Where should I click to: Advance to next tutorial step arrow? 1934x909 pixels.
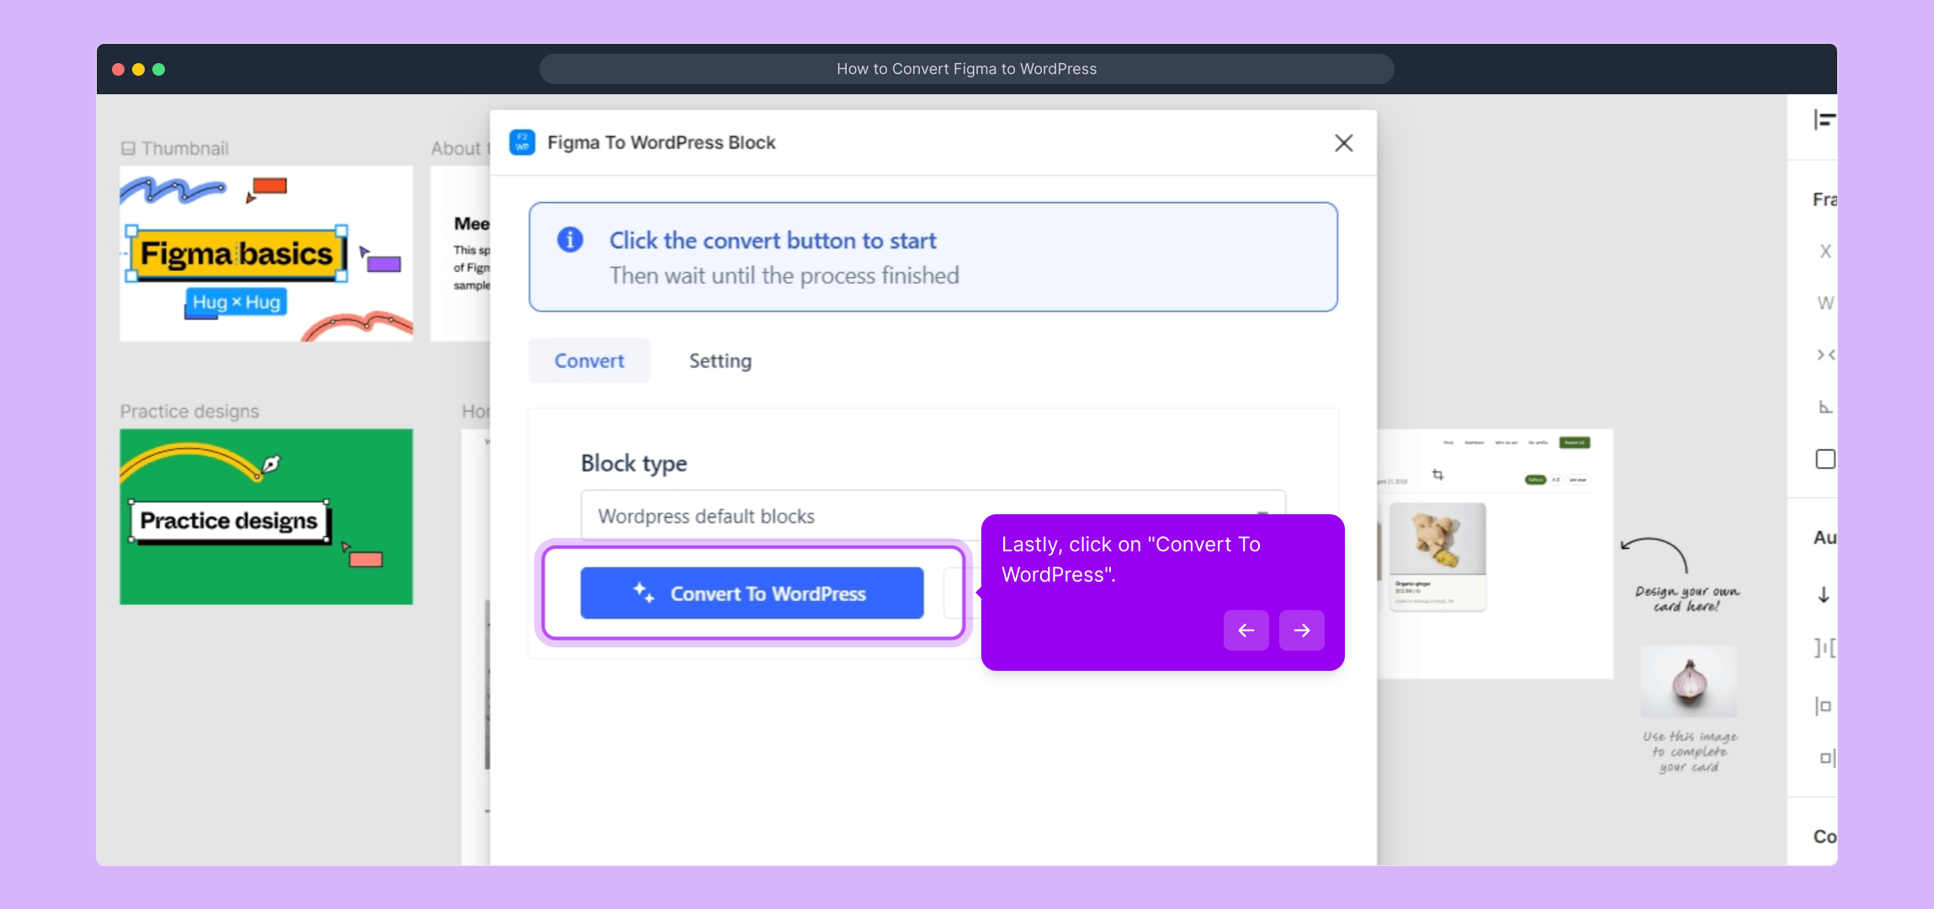[x=1301, y=630]
